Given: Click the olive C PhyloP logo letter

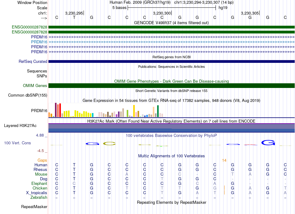Looking at the screenshot, I should click(109, 144).
